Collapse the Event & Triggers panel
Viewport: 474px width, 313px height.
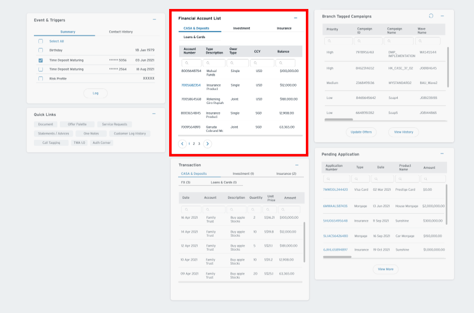pyautogui.click(x=154, y=19)
